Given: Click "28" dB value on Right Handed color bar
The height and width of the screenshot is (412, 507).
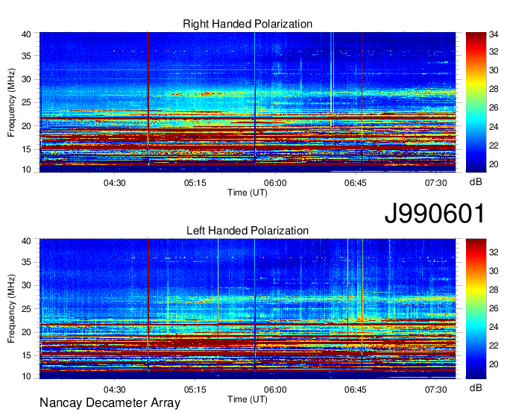Looking at the screenshot, I should pyautogui.click(x=494, y=89).
